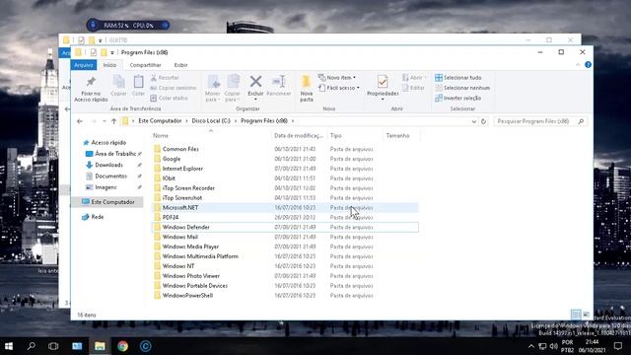Click the Editar ribbon option
631x355 pixels.
point(414,88)
